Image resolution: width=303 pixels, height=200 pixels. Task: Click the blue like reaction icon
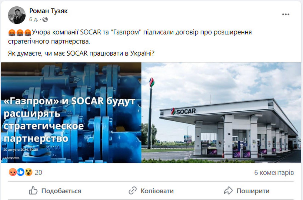point(21,172)
